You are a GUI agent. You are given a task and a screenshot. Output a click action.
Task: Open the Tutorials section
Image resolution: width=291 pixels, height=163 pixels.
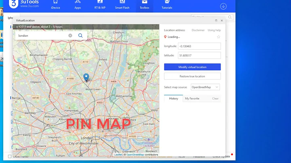[x=167, y=5]
